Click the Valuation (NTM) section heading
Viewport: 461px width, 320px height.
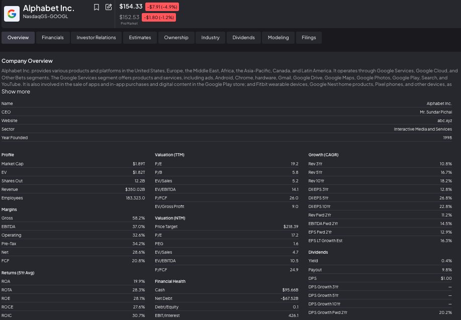tap(170, 218)
